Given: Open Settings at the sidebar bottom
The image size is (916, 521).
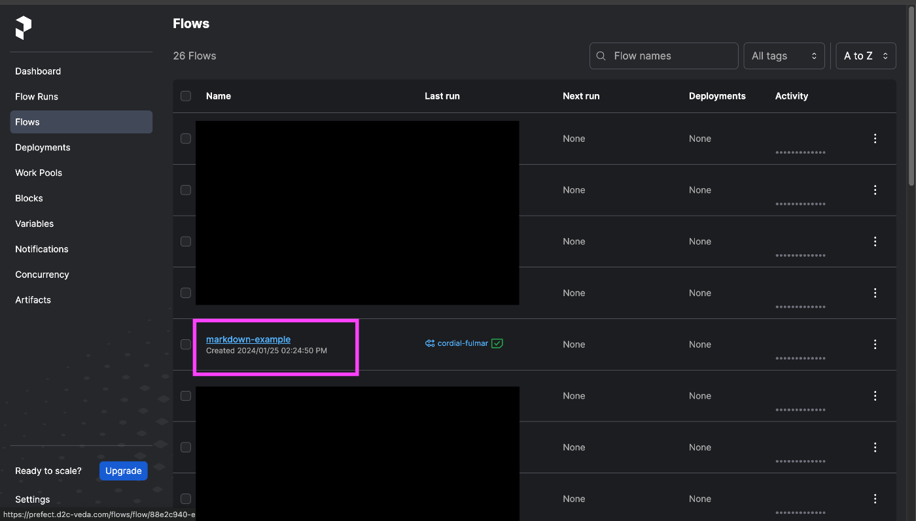Looking at the screenshot, I should click(x=33, y=499).
